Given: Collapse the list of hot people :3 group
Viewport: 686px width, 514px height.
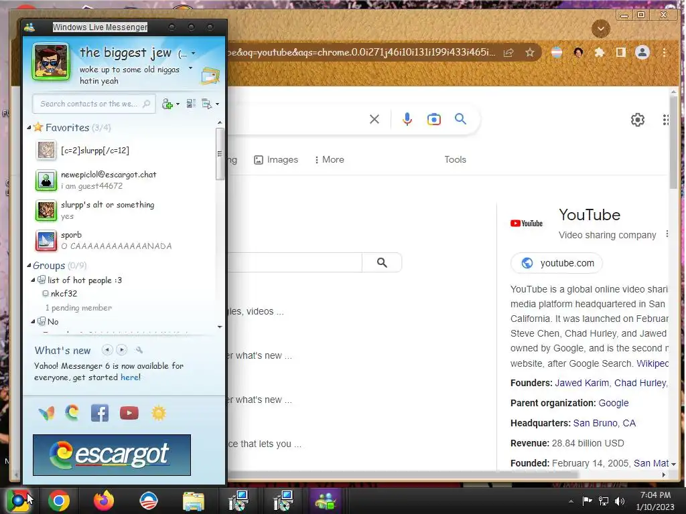Looking at the screenshot, I should [33, 280].
